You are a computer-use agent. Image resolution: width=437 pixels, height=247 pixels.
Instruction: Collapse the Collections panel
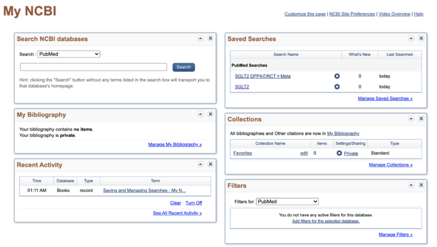[x=411, y=119]
